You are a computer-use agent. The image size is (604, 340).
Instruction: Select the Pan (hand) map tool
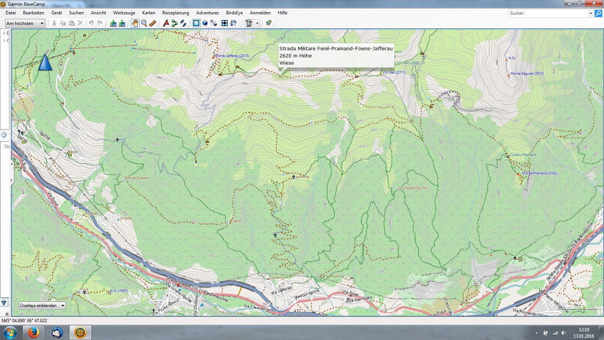[135, 23]
